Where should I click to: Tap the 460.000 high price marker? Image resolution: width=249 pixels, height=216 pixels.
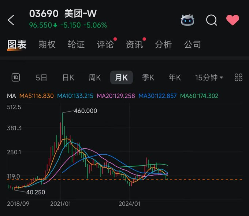[86, 111]
